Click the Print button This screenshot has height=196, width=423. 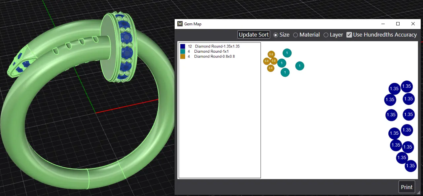406,187
